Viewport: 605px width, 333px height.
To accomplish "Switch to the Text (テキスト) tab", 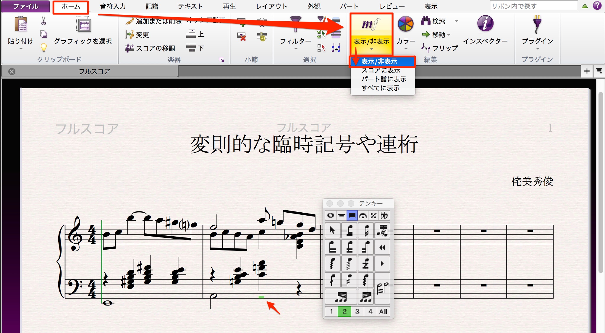I will 191,6.
